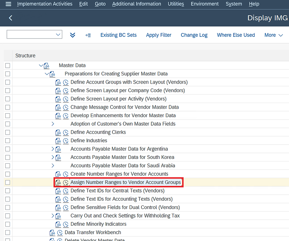The image size is (289, 241).
Task: Tick checkbox for Master Data row
Action: (8, 66)
